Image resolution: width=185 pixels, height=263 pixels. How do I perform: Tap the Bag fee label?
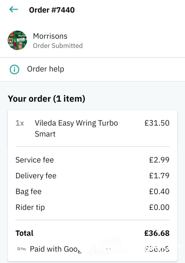(x=28, y=192)
